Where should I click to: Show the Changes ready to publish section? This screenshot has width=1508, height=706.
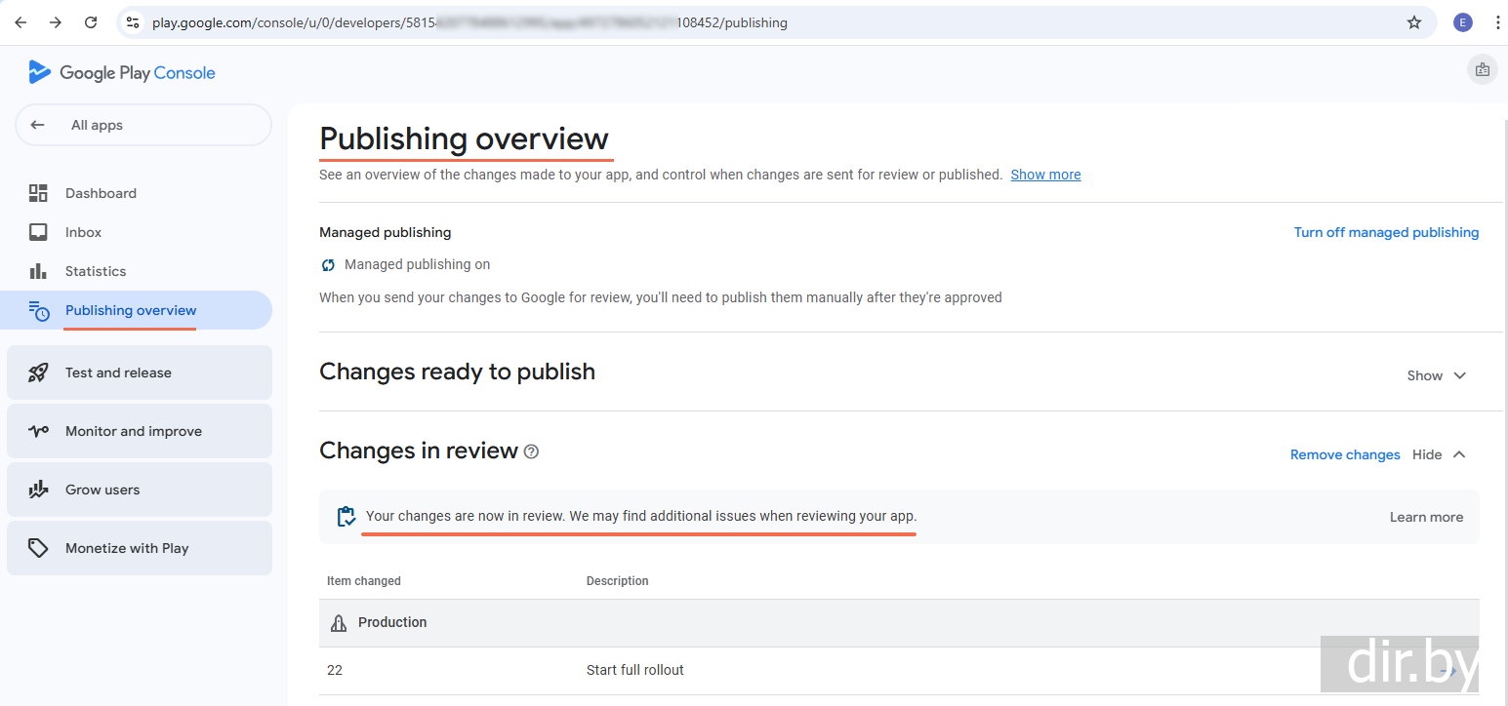(1436, 375)
